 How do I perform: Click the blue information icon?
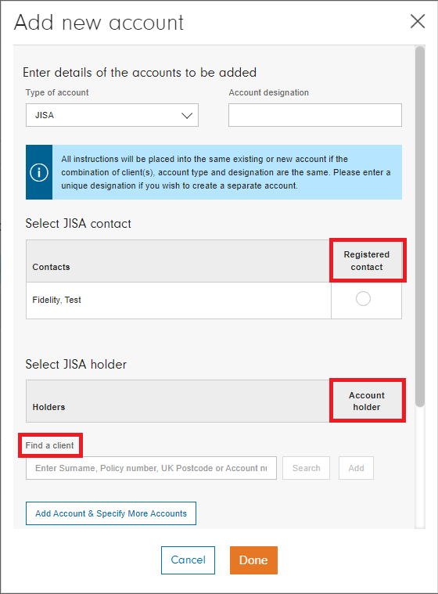[39, 172]
